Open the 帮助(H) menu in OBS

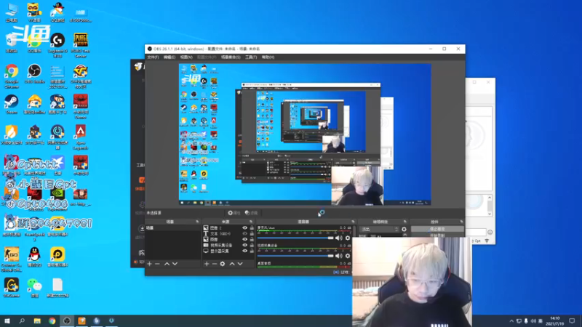(268, 57)
